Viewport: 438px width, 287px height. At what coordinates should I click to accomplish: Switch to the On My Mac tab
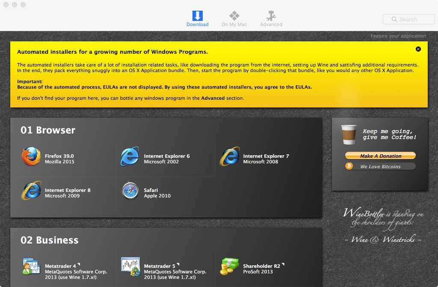pyautogui.click(x=234, y=19)
